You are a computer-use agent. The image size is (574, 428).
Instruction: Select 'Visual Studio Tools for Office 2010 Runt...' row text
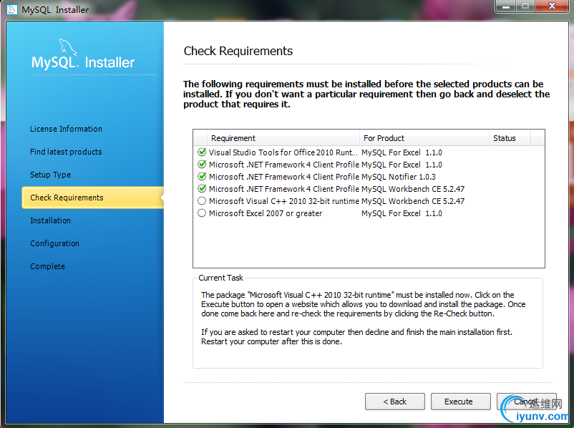click(283, 152)
